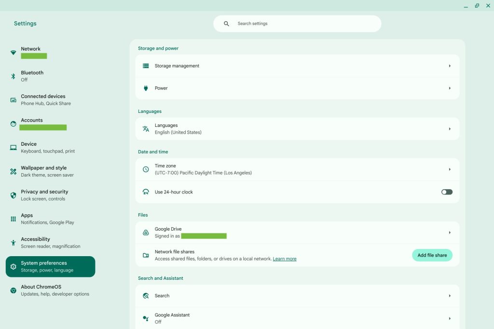Click the Wallpaper and style brush icon
494x329 pixels.
(x=13, y=171)
